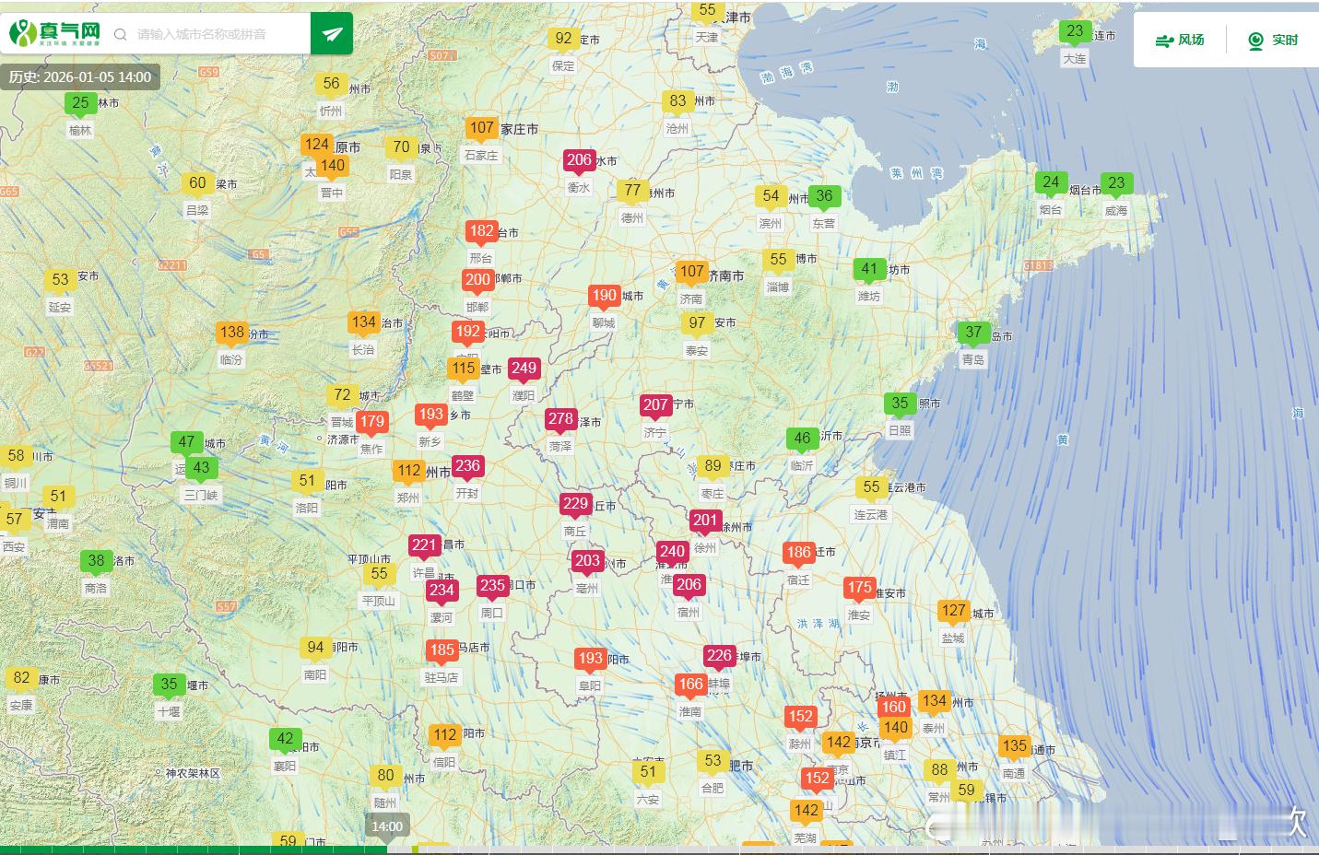The image size is (1319, 855).
Task: Click the 济宁 AQI 207 marker
Action: tap(655, 406)
